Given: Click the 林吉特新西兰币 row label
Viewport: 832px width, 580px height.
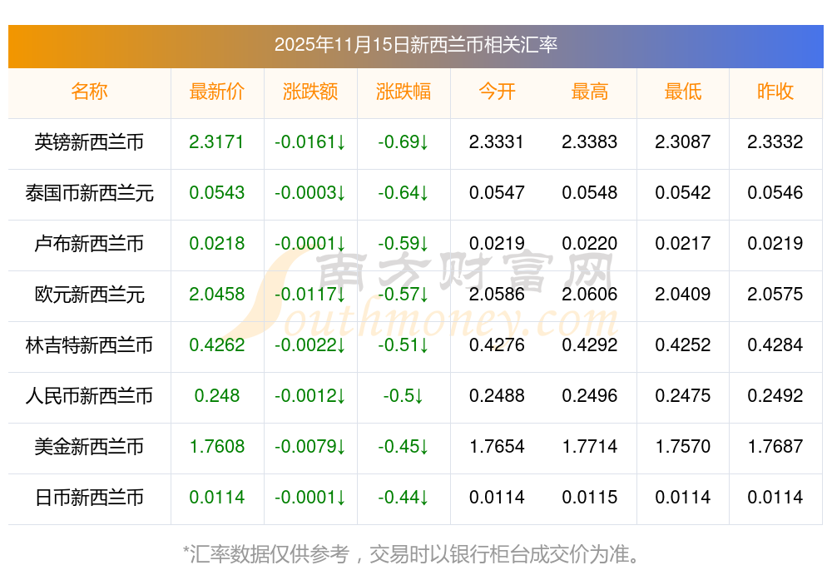Looking at the screenshot, I should click(89, 345).
